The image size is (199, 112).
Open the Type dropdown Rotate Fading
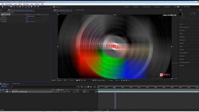[34, 16]
